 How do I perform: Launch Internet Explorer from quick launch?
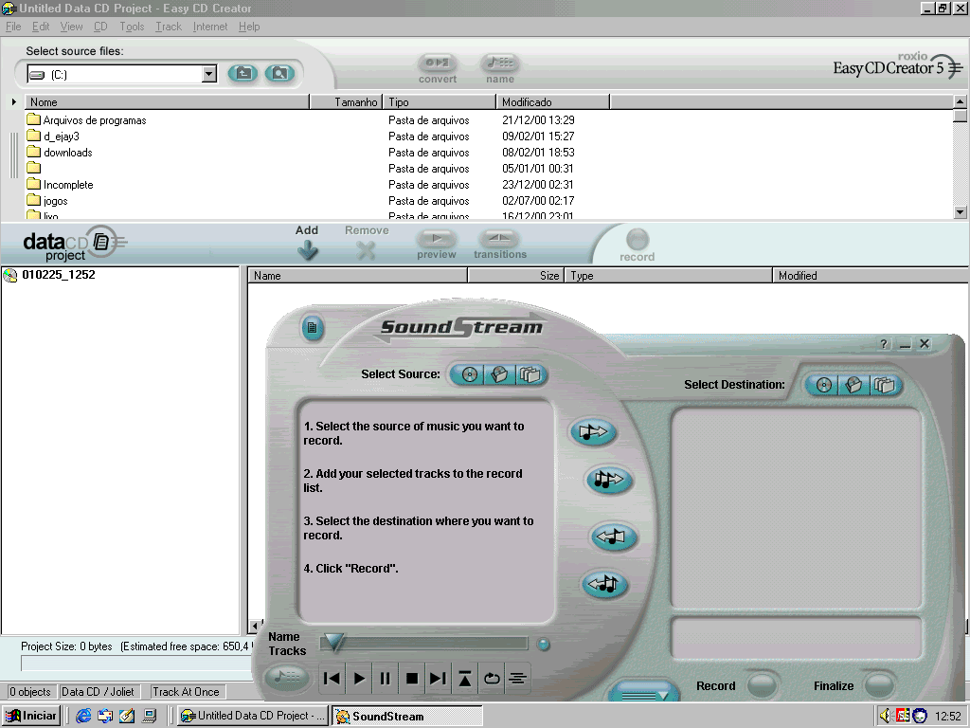[83, 716]
